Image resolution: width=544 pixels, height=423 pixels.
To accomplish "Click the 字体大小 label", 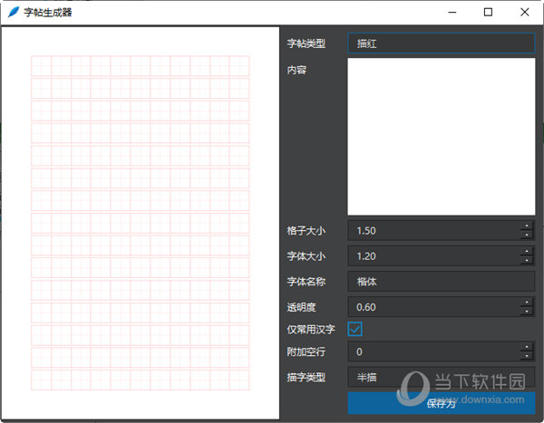I will pyautogui.click(x=306, y=256).
